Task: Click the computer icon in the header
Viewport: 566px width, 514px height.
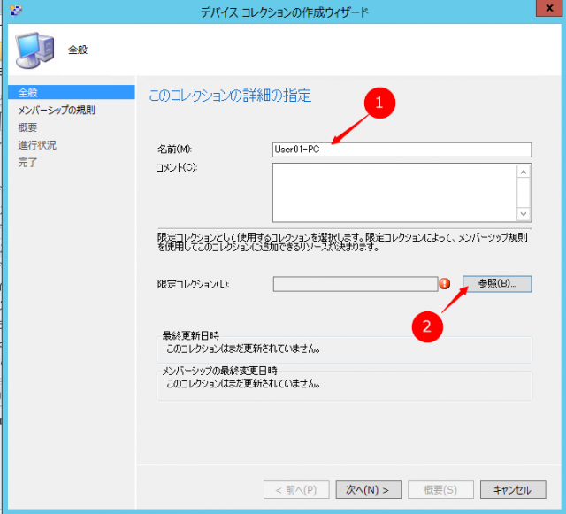Action: pos(34,49)
